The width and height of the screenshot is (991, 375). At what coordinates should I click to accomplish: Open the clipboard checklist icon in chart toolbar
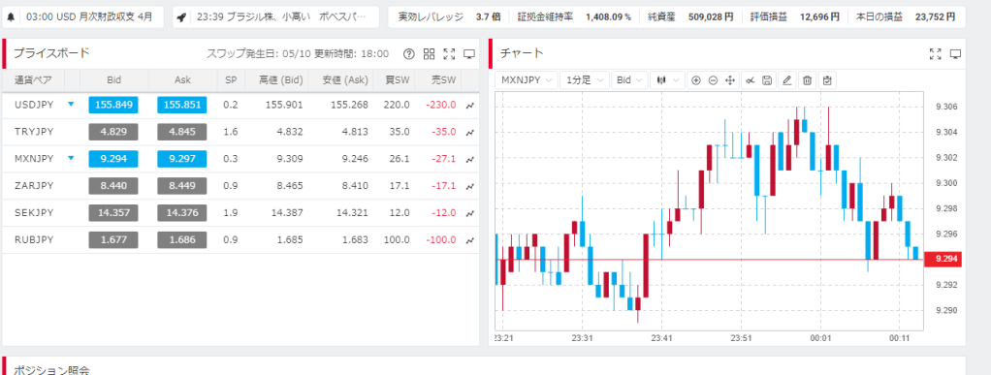coord(827,80)
